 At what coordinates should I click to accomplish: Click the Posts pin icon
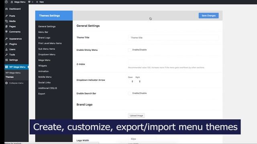pyautogui.click(x=6, y=16)
